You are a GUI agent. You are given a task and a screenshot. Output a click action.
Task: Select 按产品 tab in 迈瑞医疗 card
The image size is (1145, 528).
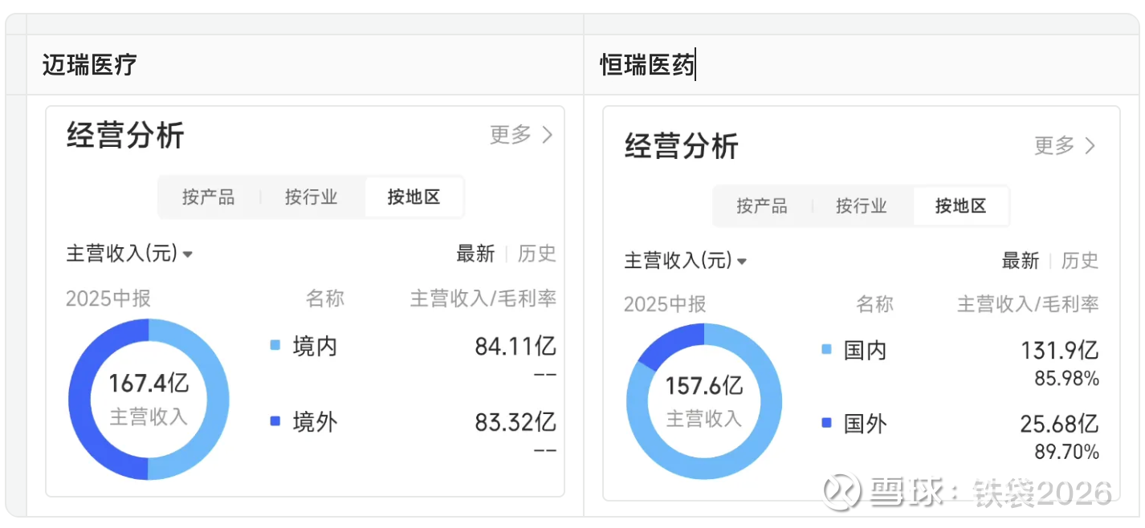208,197
